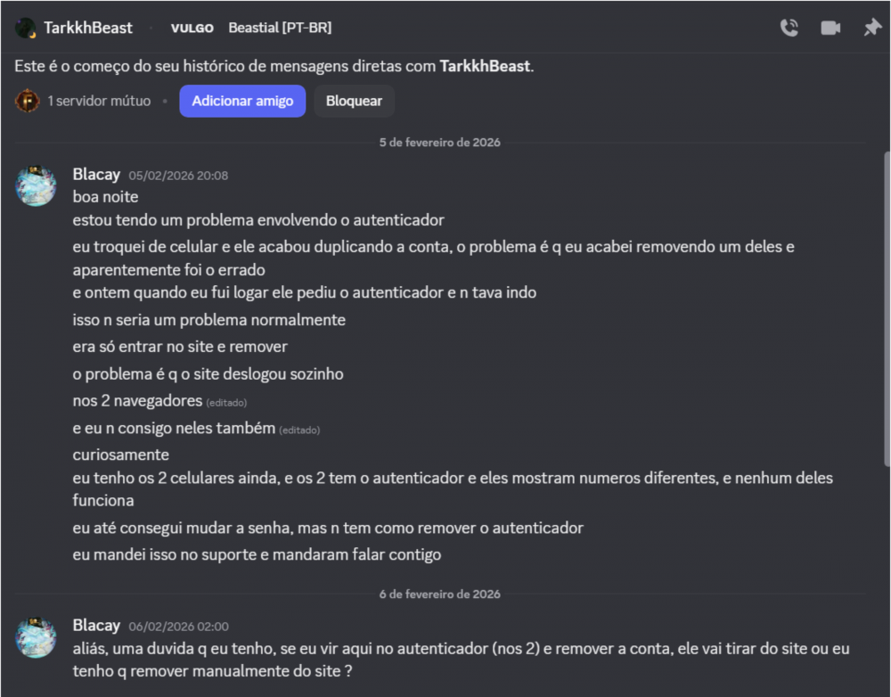Viewport: 891px width, 697px height.
Task: Open Blacay's avatar on the 20:08 message
Action: (x=36, y=186)
